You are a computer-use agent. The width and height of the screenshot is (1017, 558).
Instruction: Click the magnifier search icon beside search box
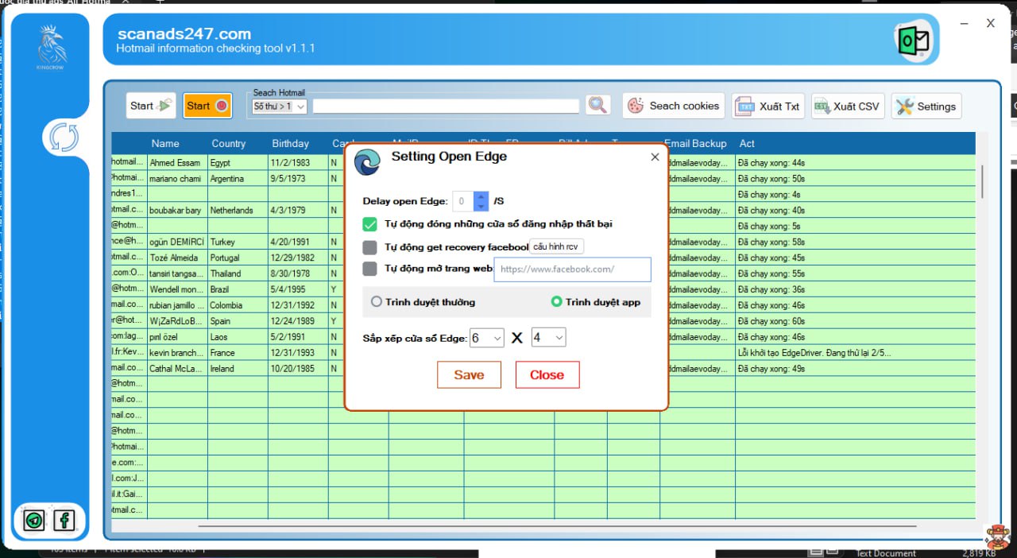coord(597,105)
